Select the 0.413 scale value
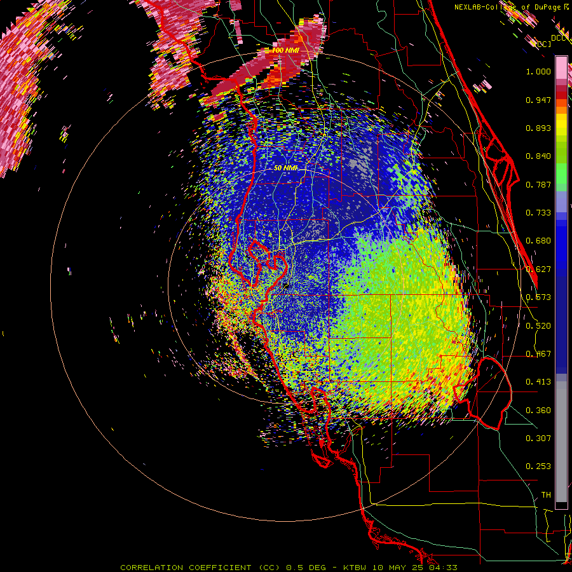Viewport: 572px width, 572px height. click(538, 382)
